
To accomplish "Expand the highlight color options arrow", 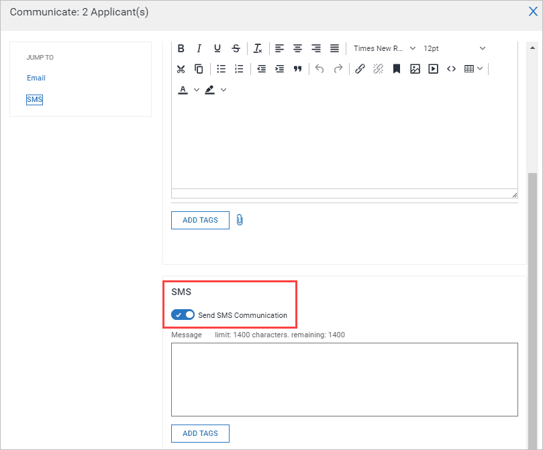I will click(x=224, y=91).
